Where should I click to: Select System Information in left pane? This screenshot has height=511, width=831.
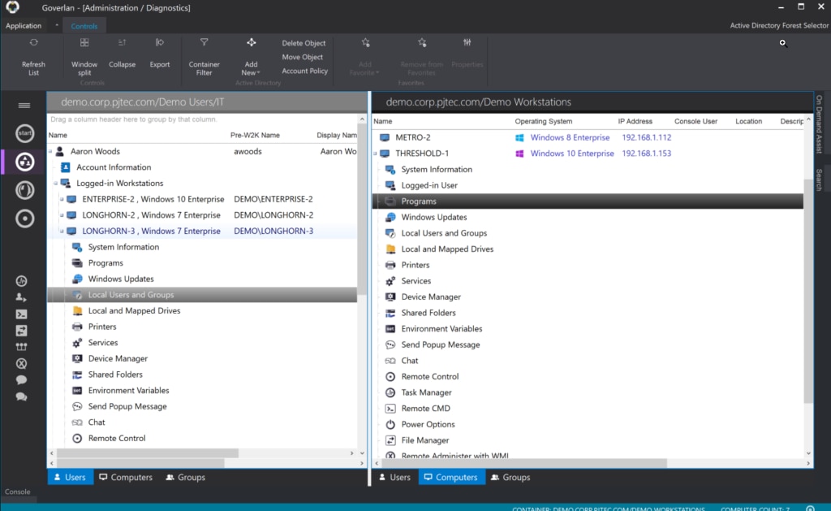tap(123, 247)
